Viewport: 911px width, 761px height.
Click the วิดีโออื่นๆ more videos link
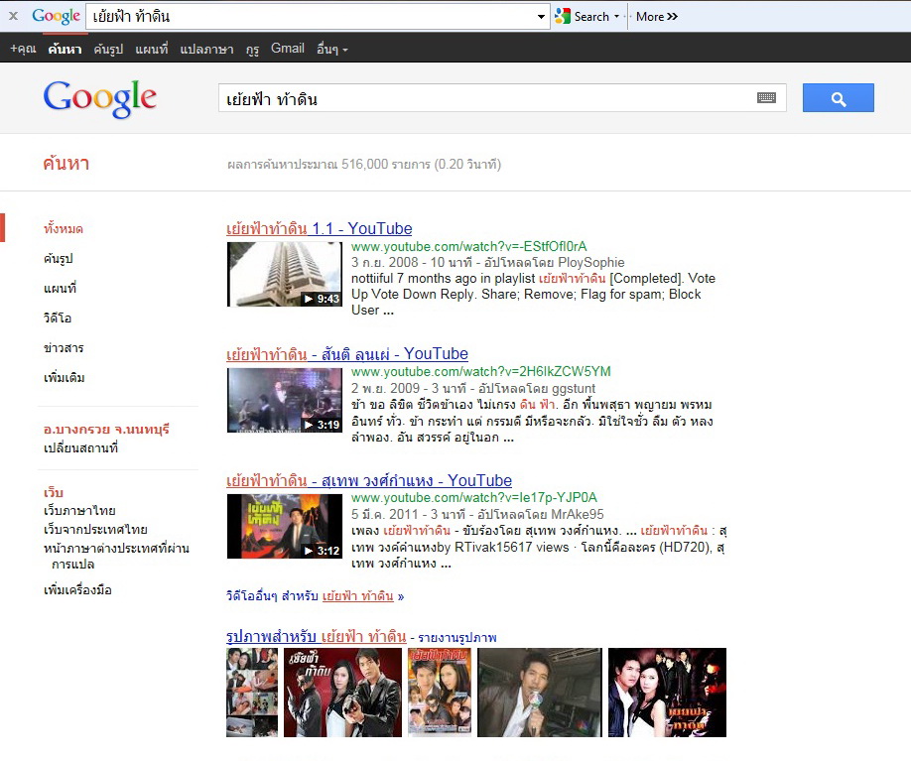click(x=315, y=596)
